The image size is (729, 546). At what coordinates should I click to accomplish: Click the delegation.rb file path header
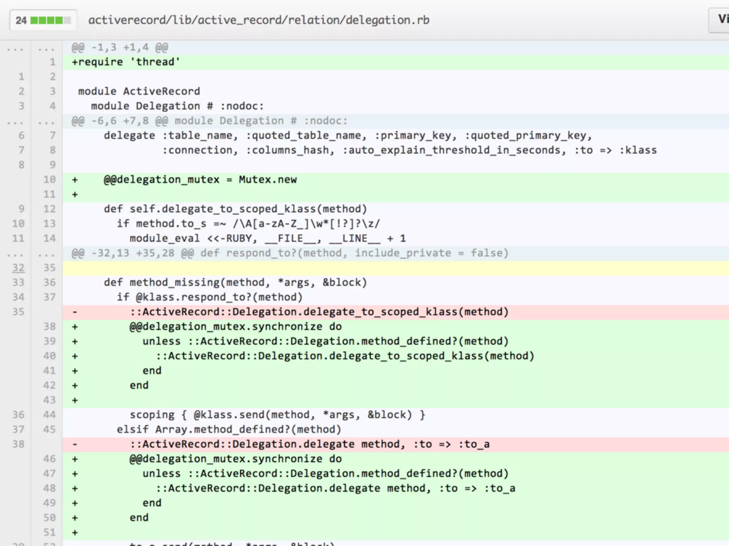point(259,20)
